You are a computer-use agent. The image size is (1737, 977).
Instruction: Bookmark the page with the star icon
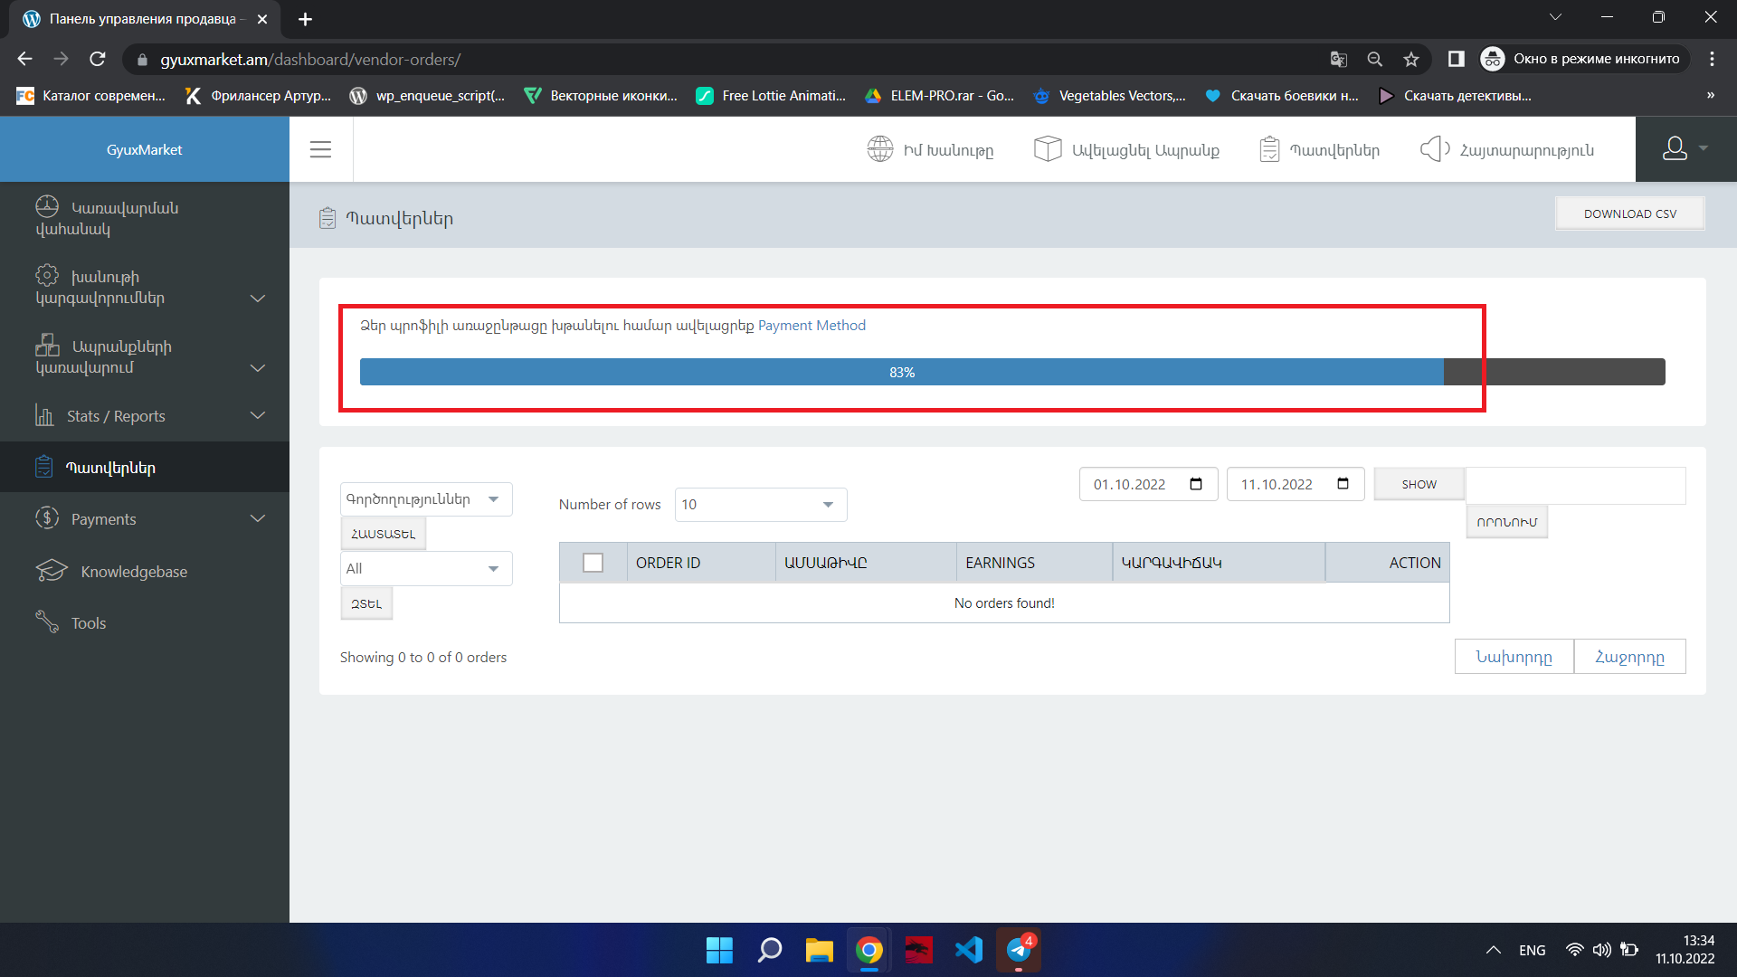[1410, 60]
